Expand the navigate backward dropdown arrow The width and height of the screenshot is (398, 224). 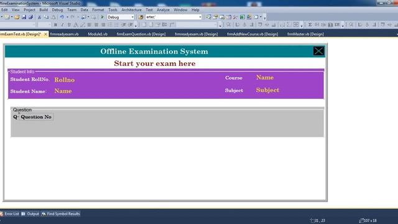[x=88, y=17]
